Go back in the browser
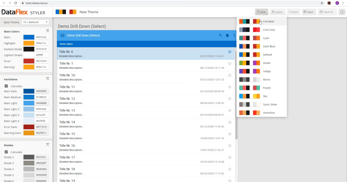 coord(4,3)
